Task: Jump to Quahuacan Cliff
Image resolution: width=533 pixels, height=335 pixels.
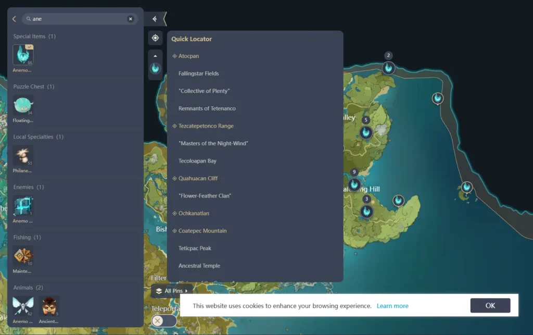Action: pyautogui.click(x=198, y=178)
